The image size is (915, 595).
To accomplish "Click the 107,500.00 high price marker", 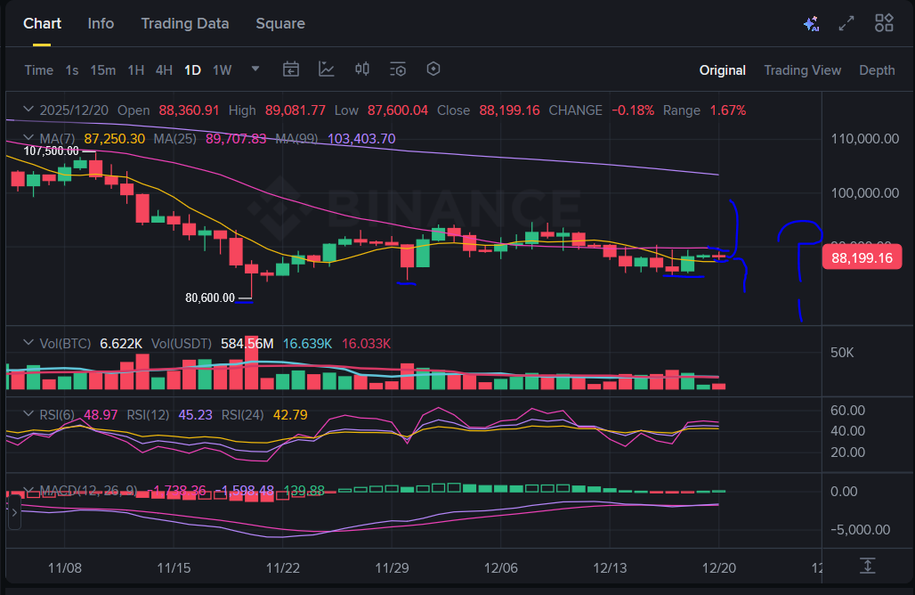I will click(x=52, y=151).
